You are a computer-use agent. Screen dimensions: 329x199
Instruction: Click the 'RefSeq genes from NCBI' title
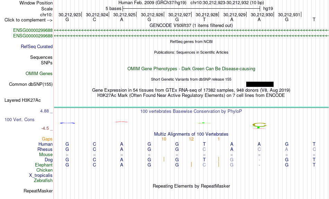click(x=191, y=42)
